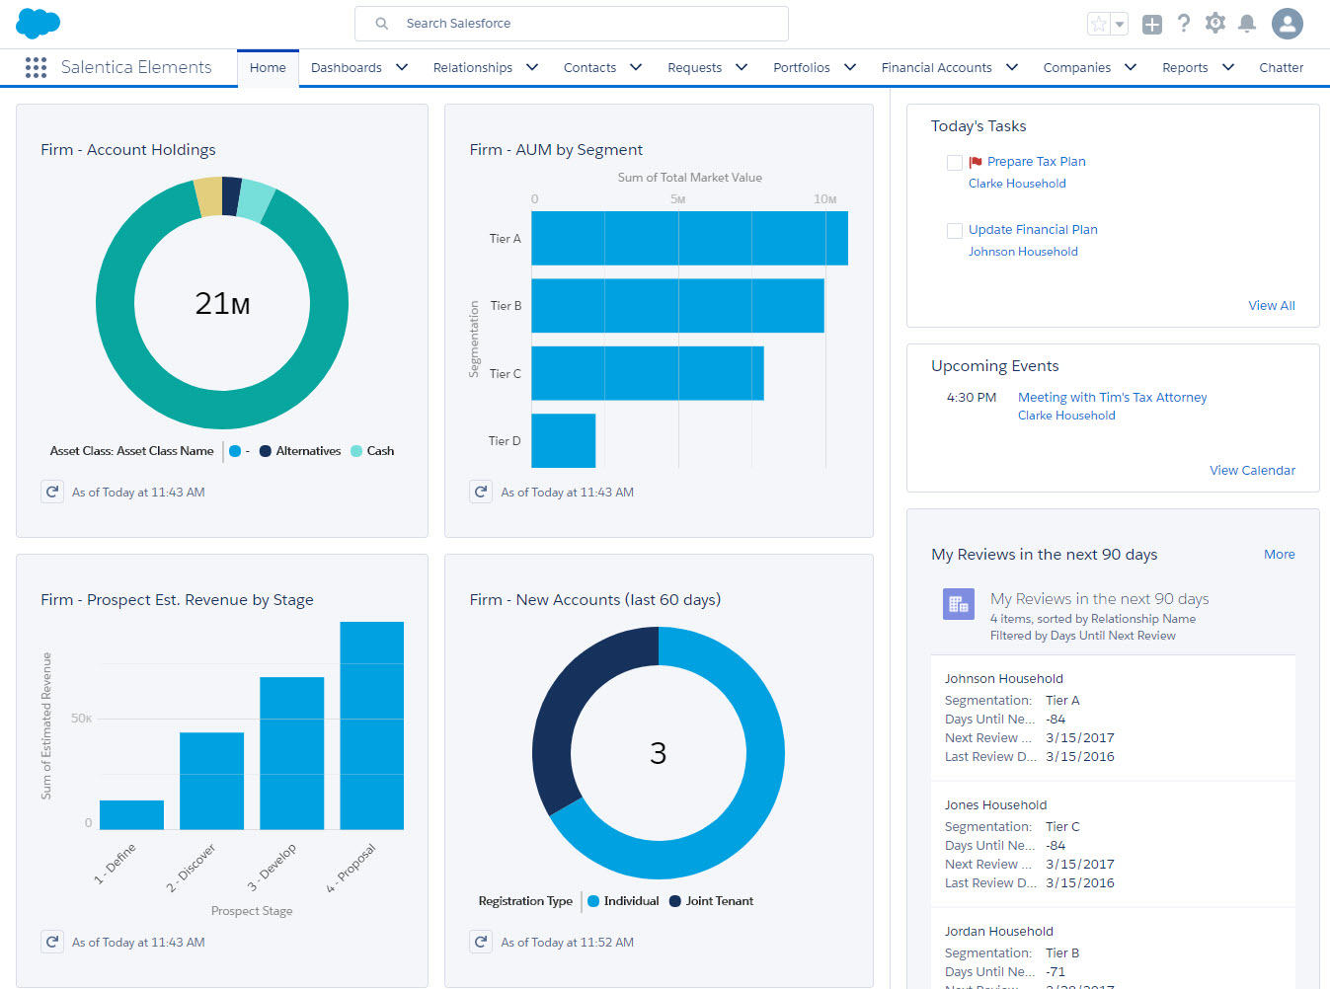Open the user profile avatar
This screenshot has height=989, width=1330.
point(1287,24)
